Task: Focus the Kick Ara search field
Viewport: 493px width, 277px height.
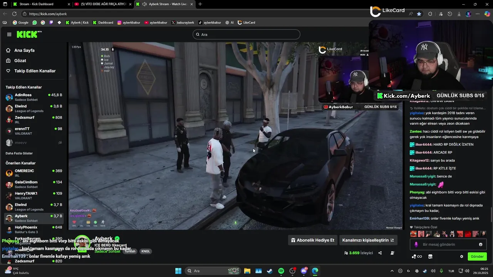Action: point(246,34)
